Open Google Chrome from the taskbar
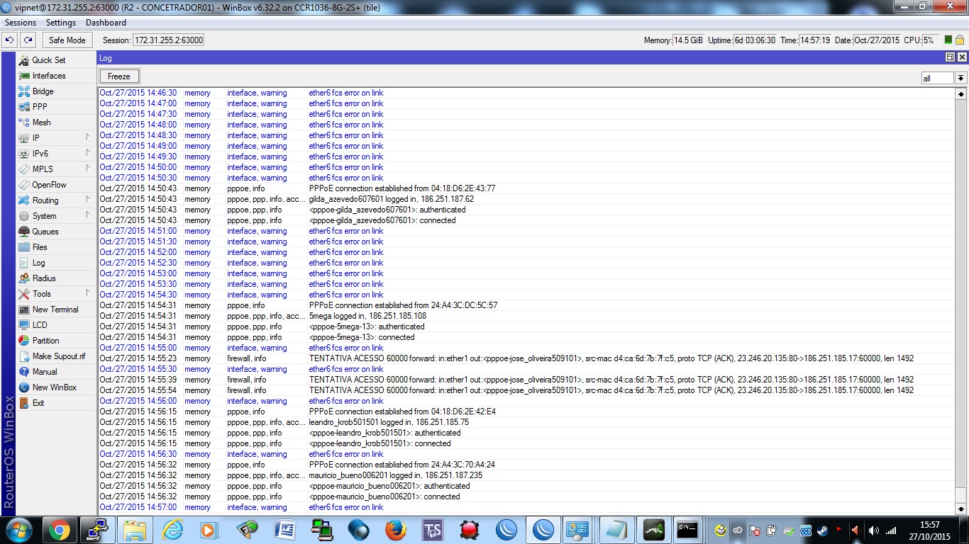 [x=59, y=530]
